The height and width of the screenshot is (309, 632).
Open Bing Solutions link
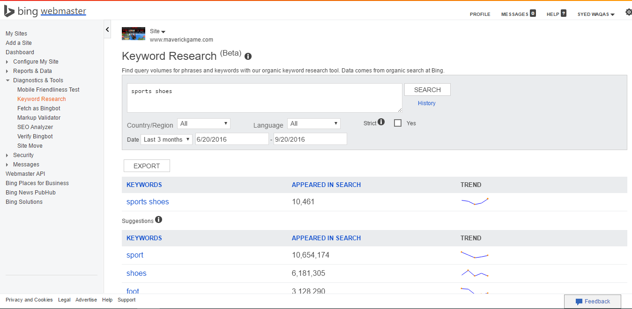pos(24,202)
